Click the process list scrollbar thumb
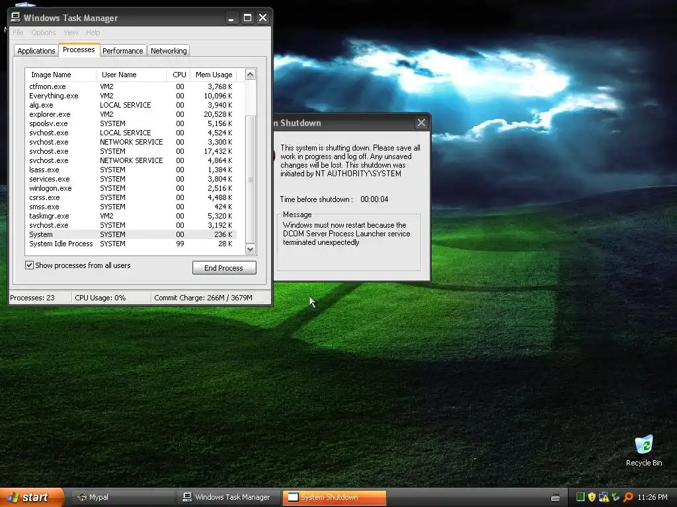 pyautogui.click(x=251, y=180)
